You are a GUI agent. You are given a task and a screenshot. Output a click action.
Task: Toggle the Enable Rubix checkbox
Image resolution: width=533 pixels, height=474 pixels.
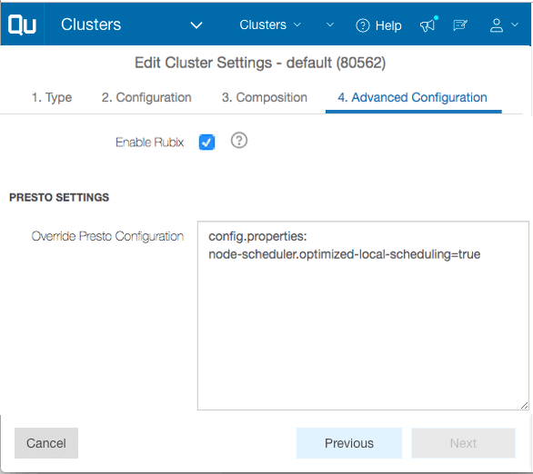click(x=206, y=142)
